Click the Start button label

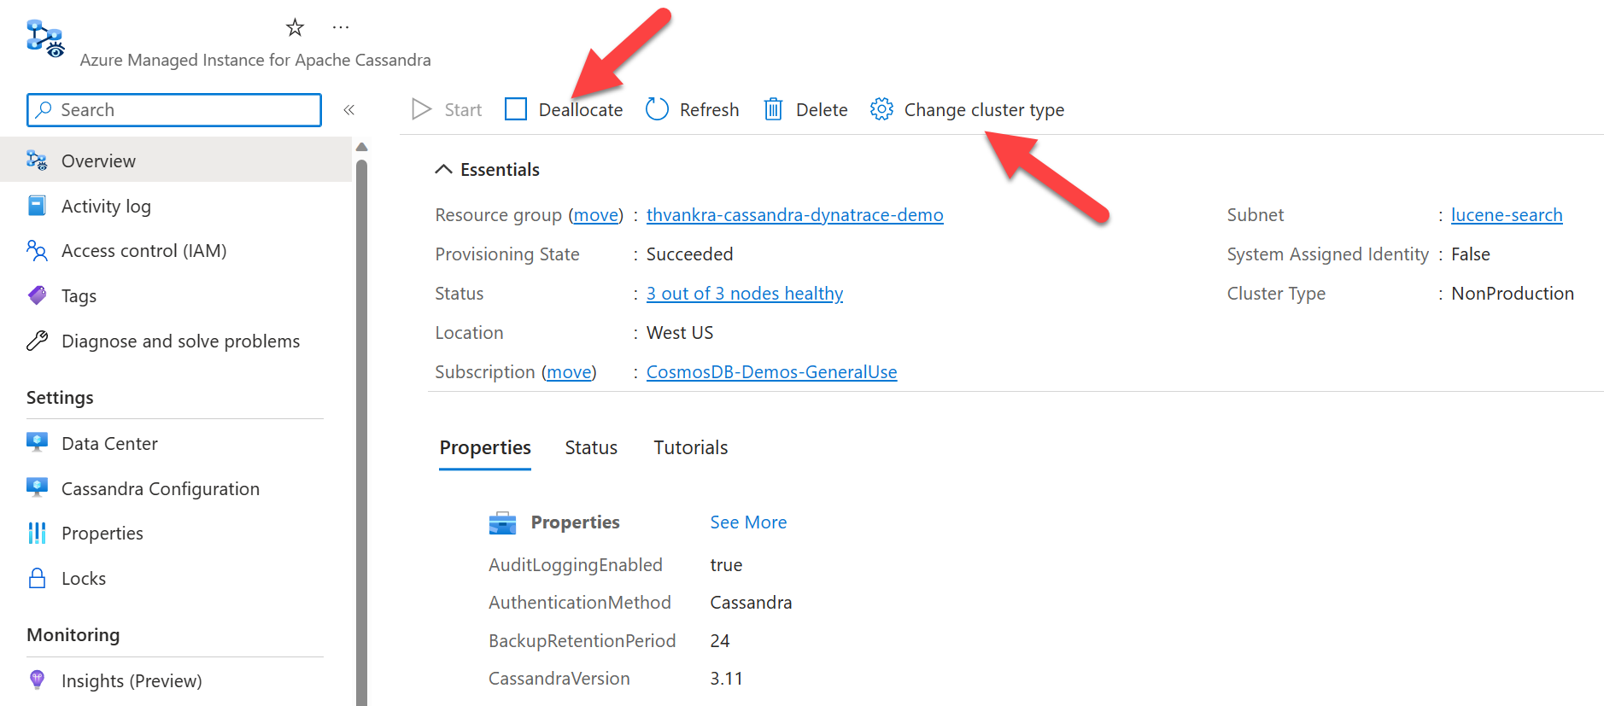[463, 109]
